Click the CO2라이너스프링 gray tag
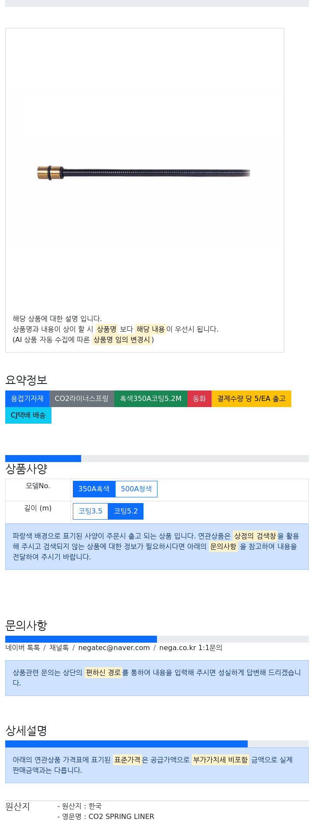Image resolution: width=314 pixels, height=822 pixels. click(82, 399)
